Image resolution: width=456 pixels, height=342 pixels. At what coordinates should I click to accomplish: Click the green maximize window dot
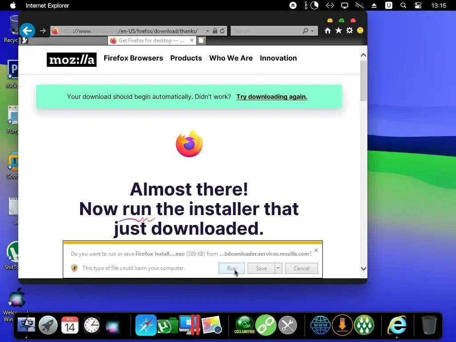click(x=342, y=20)
